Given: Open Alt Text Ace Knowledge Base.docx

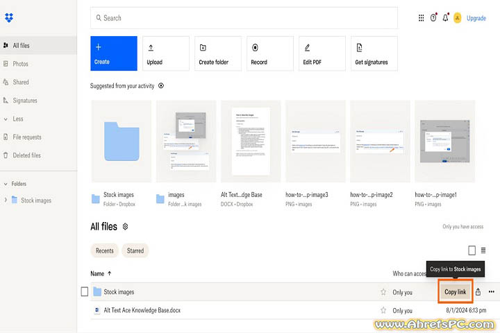Looking at the screenshot, I should pos(142,310).
